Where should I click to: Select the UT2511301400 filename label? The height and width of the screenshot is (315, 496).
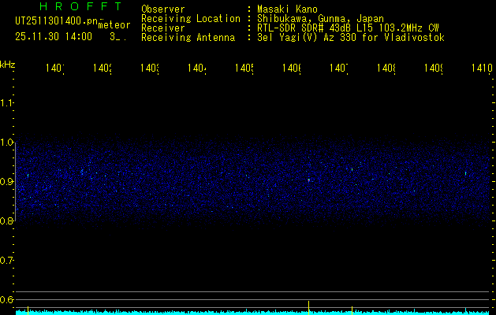pyautogui.click(x=55, y=21)
